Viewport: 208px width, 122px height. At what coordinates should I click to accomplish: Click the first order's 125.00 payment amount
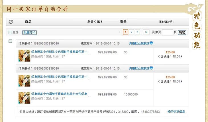pos(170,52)
